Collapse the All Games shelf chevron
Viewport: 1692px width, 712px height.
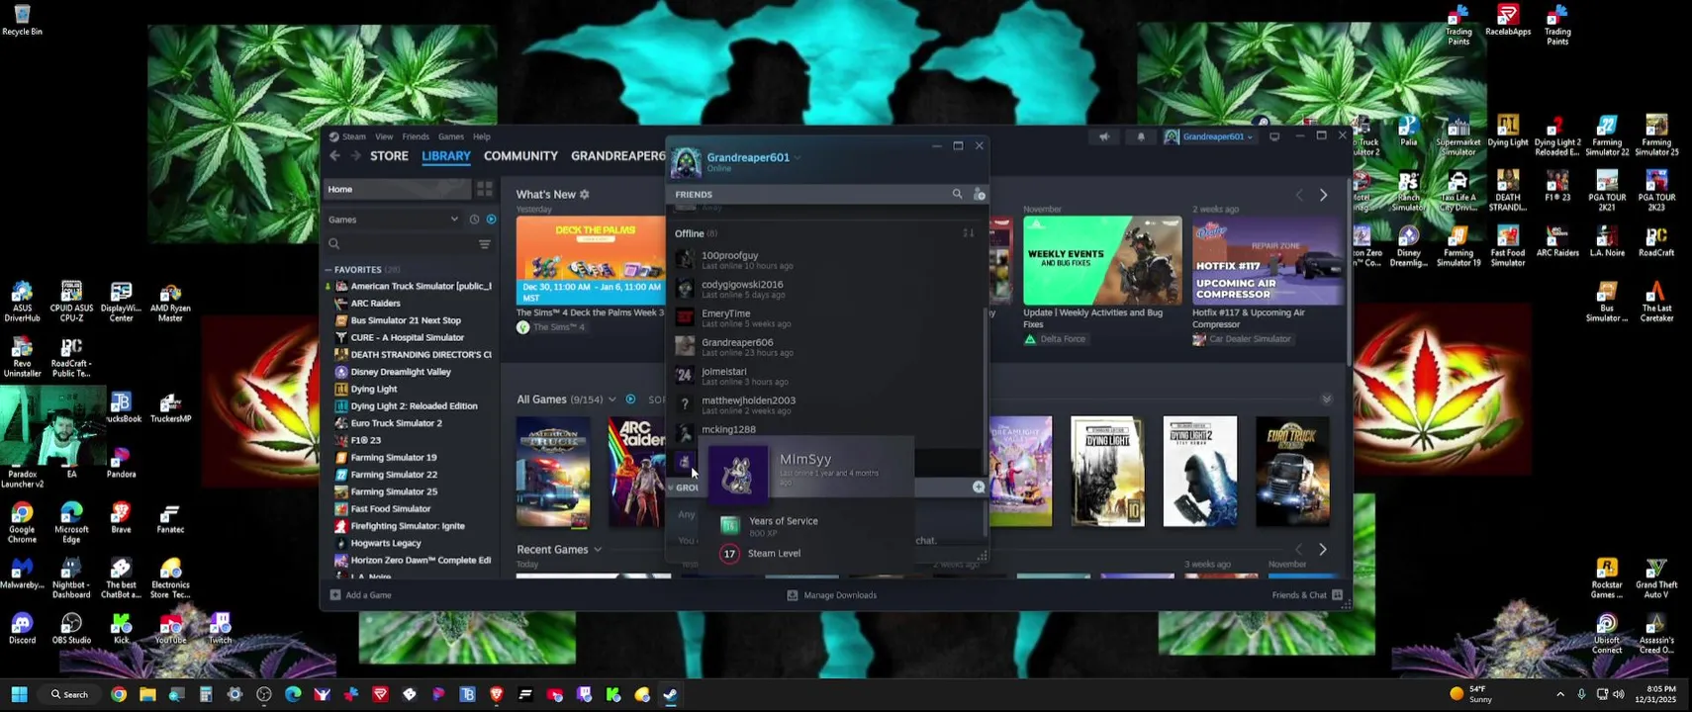(1327, 400)
